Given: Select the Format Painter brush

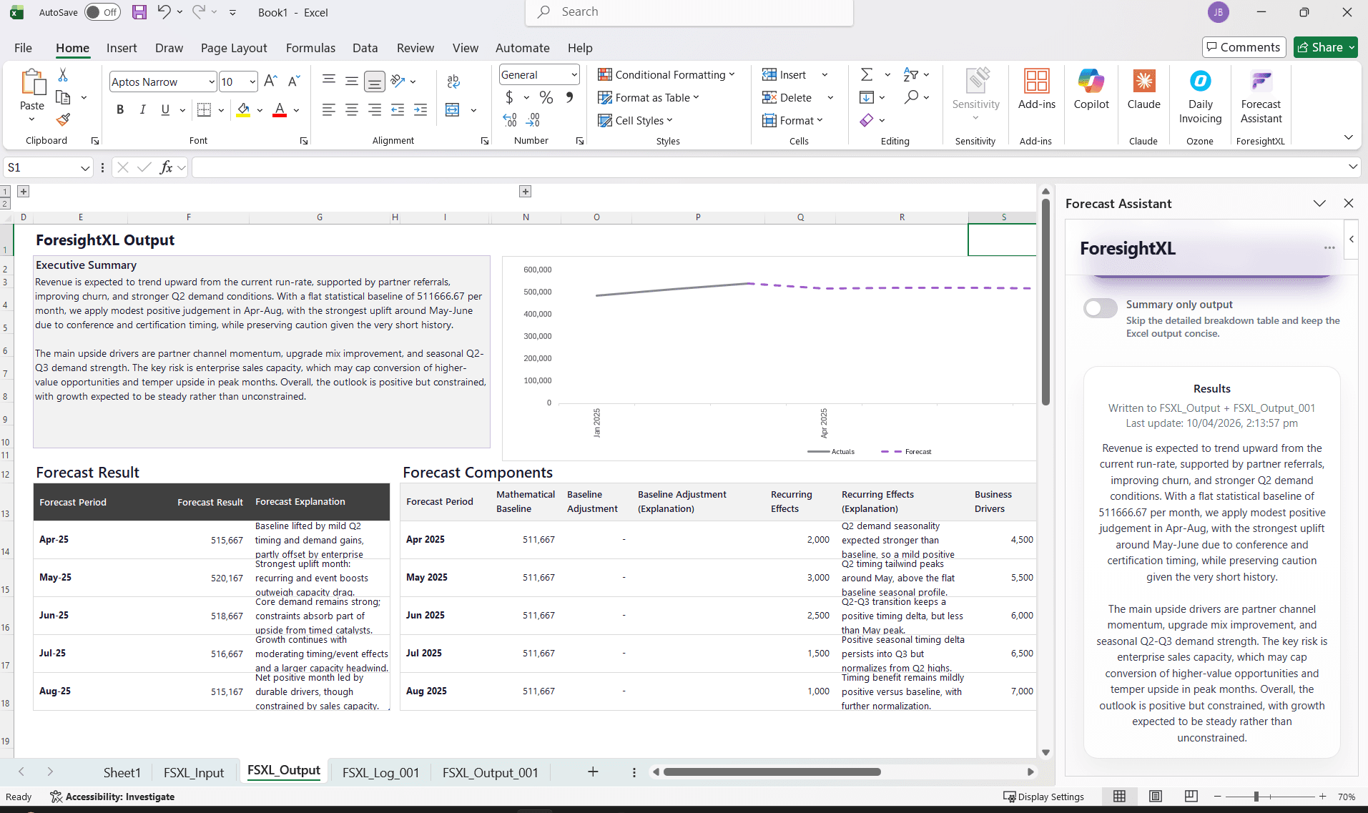Looking at the screenshot, I should coord(63,119).
